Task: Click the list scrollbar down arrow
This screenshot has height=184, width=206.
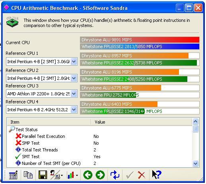Action: [x=196, y=163]
